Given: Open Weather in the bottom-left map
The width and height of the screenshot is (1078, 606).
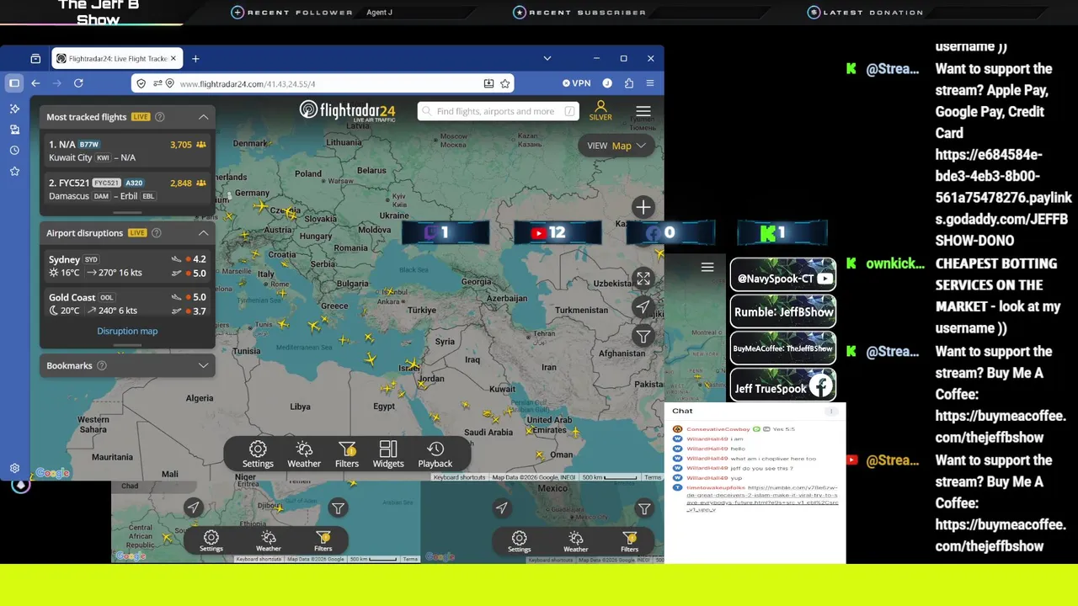Looking at the screenshot, I should pyautogui.click(x=269, y=540).
